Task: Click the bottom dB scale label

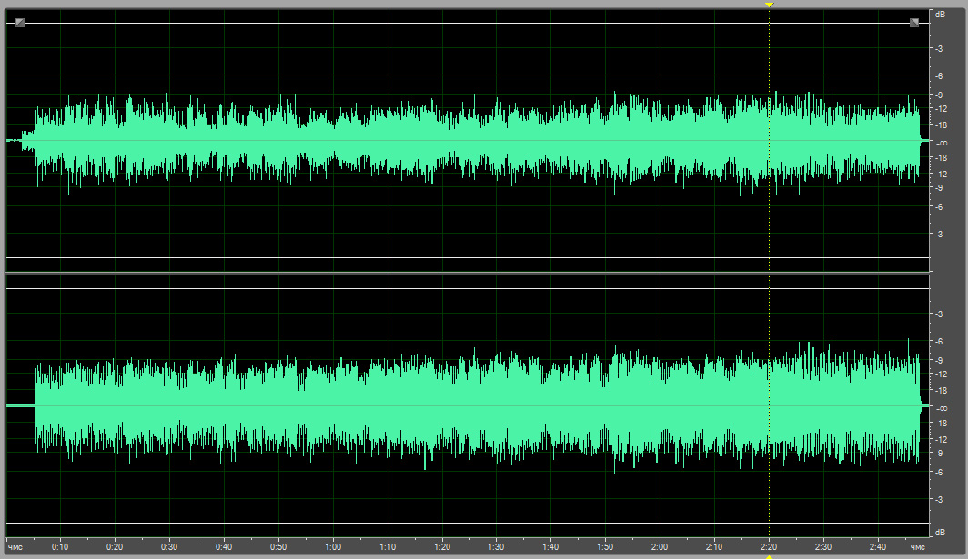Action: (x=940, y=529)
